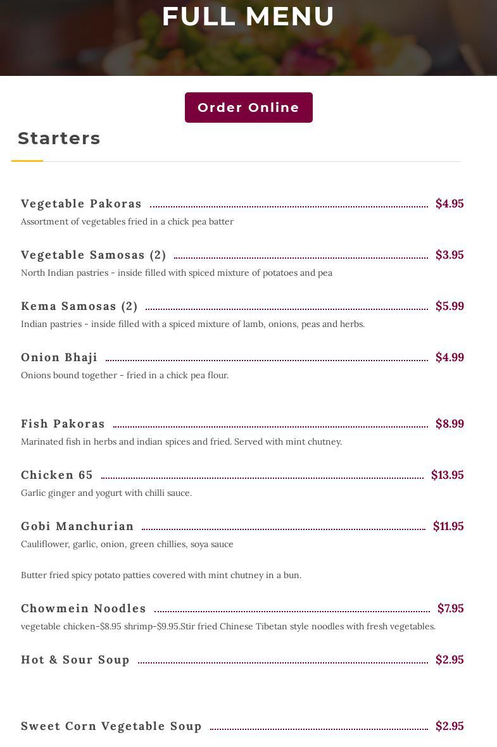Open the Gobi Manchurian menu item
Screen dimensions: 497x747
77,526
